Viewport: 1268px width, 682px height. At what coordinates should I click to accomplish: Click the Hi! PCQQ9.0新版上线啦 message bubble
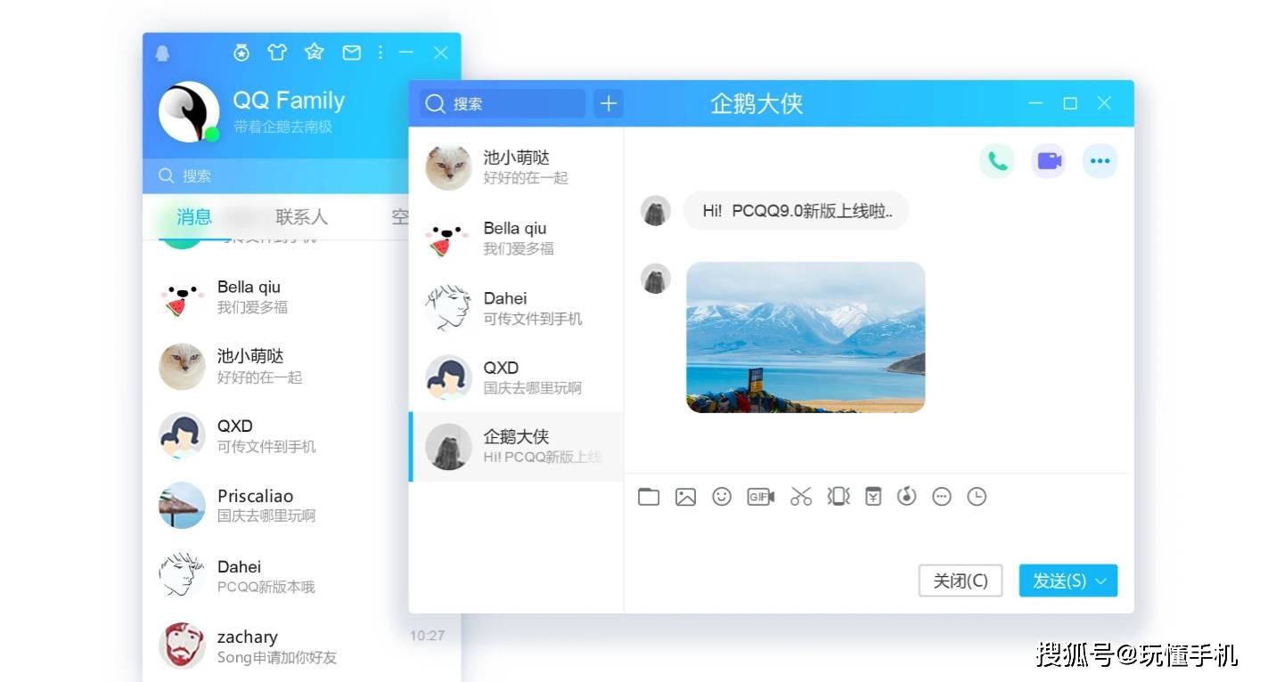(x=796, y=211)
